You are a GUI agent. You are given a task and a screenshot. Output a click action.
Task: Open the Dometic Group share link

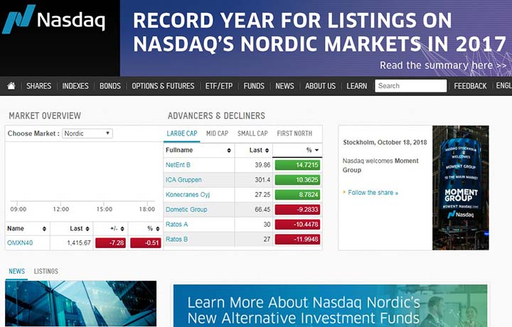[186, 210]
